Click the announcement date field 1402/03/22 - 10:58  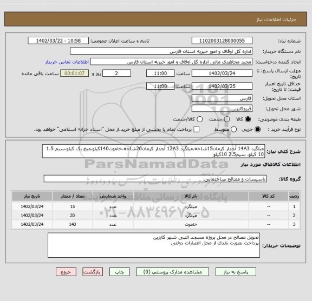(x=58, y=41)
